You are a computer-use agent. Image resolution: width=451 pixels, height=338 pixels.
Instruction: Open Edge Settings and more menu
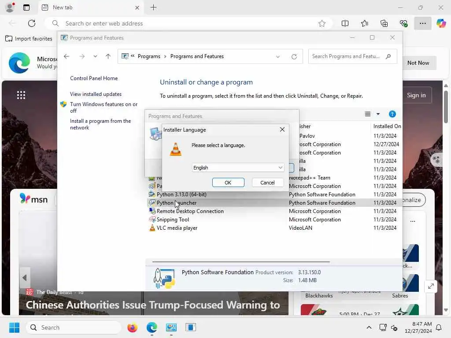click(x=422, y=24)
